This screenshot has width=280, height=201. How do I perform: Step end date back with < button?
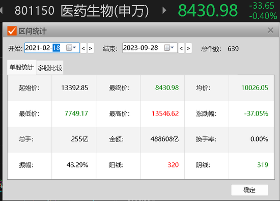pyautogui.click(x=181, y=48)
